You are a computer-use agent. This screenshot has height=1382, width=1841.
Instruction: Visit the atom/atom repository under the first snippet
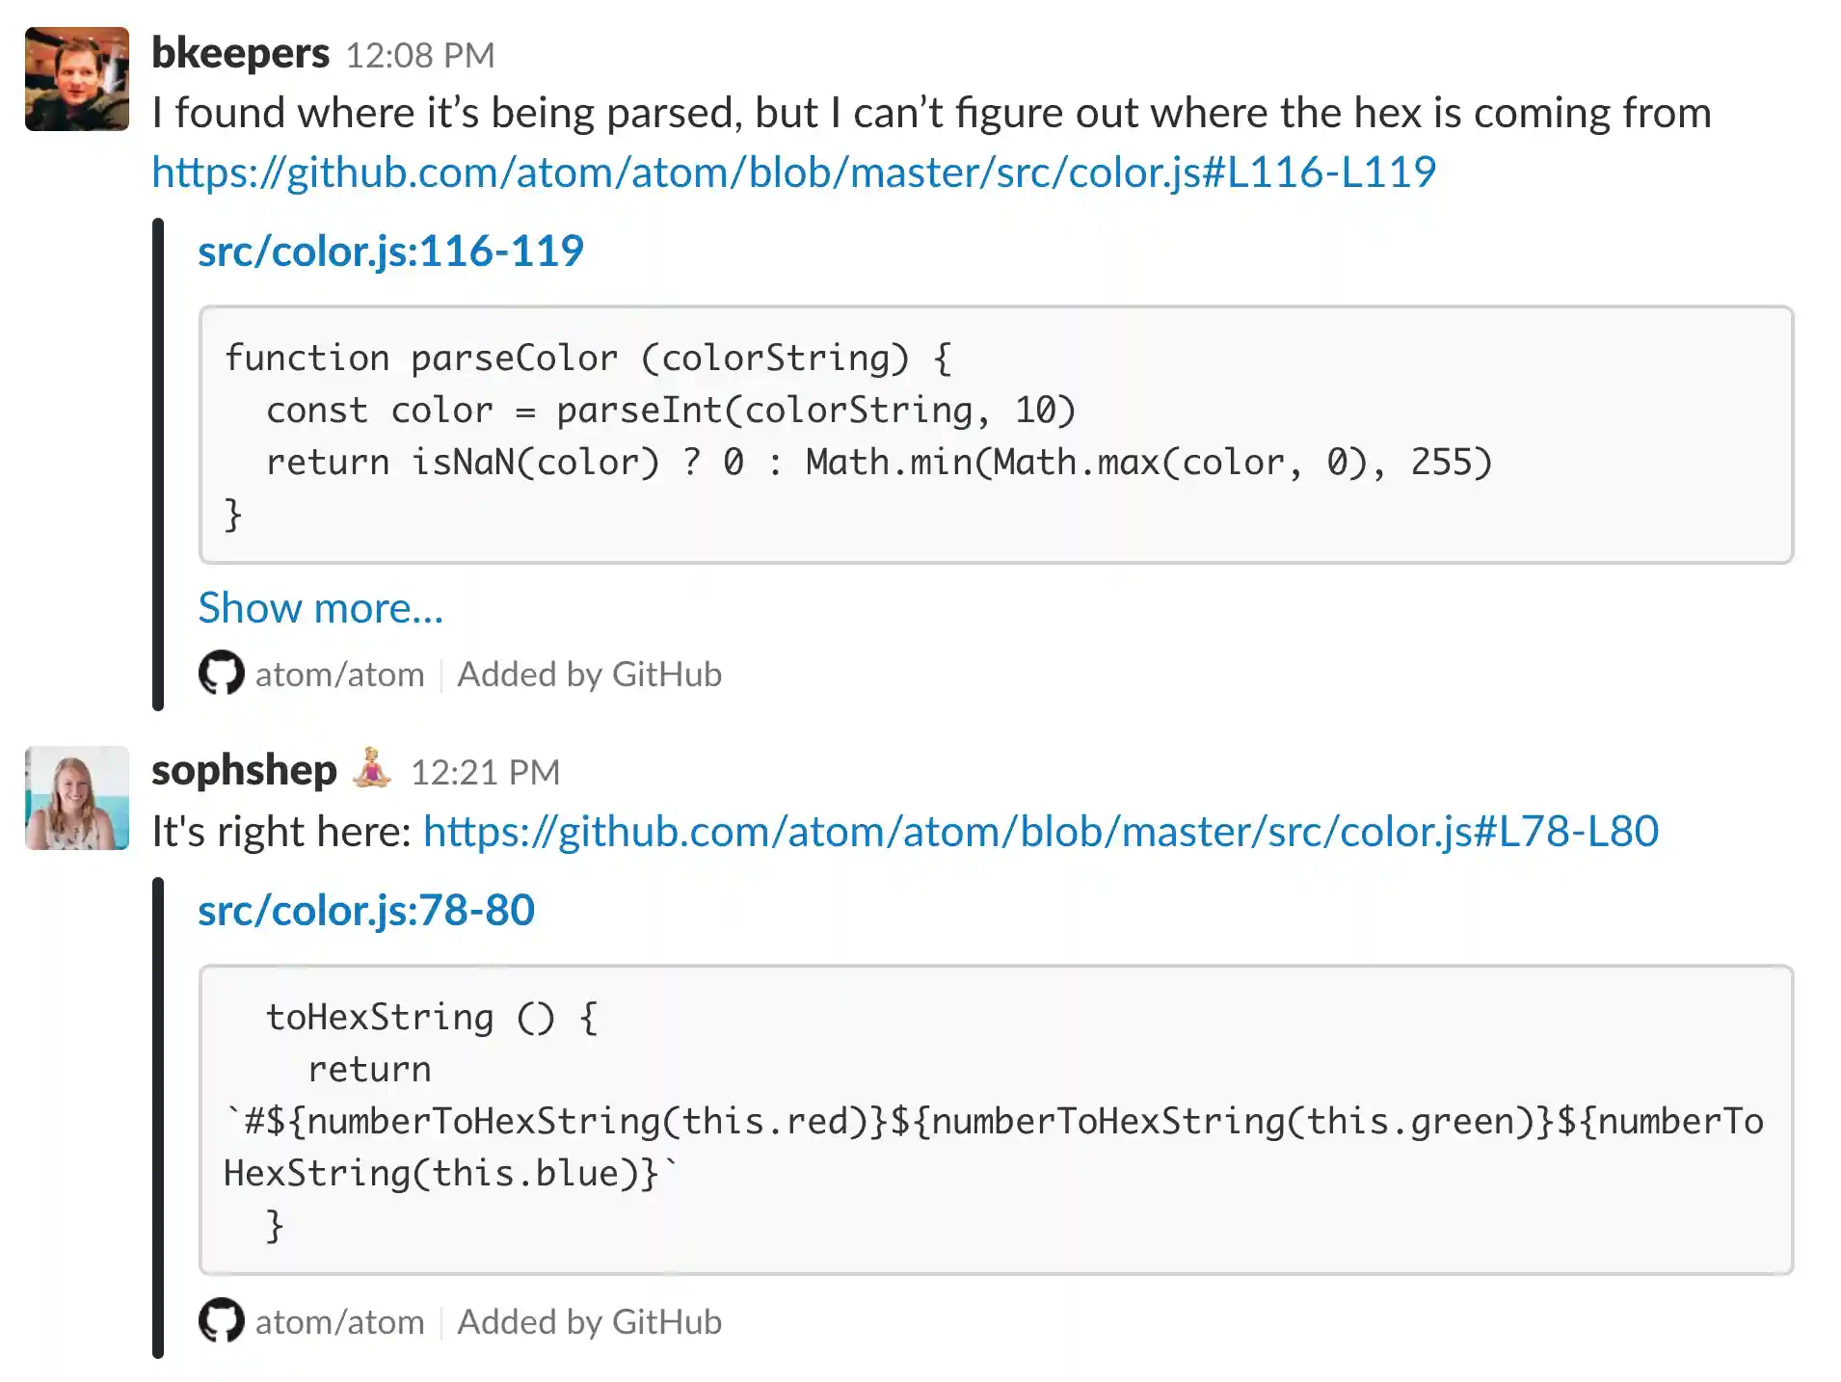click(338, 674)
